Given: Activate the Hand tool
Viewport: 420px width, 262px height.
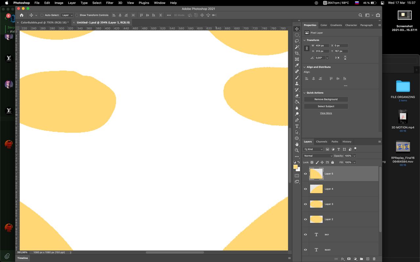Looking at the screenshot, I should click(x=297, y=144).
